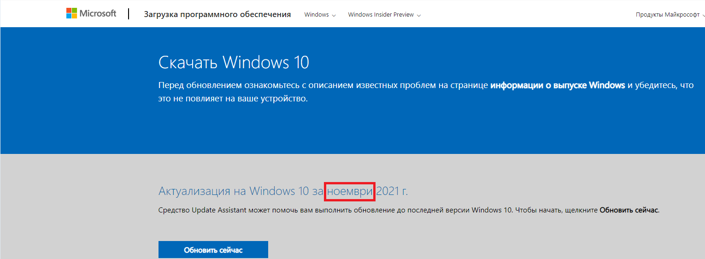Click the Microsoft four-square logo icon

coord(71,13)
